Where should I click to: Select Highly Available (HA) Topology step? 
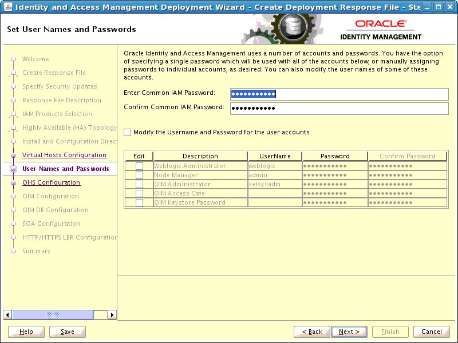tap(69, 127)
